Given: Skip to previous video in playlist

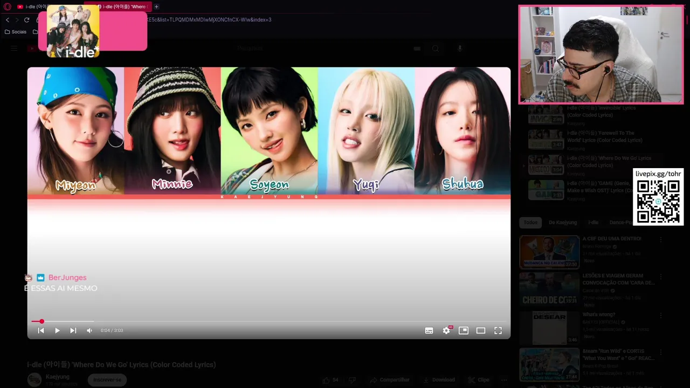Looking at the screenshot, I should (x=41, y=330).
